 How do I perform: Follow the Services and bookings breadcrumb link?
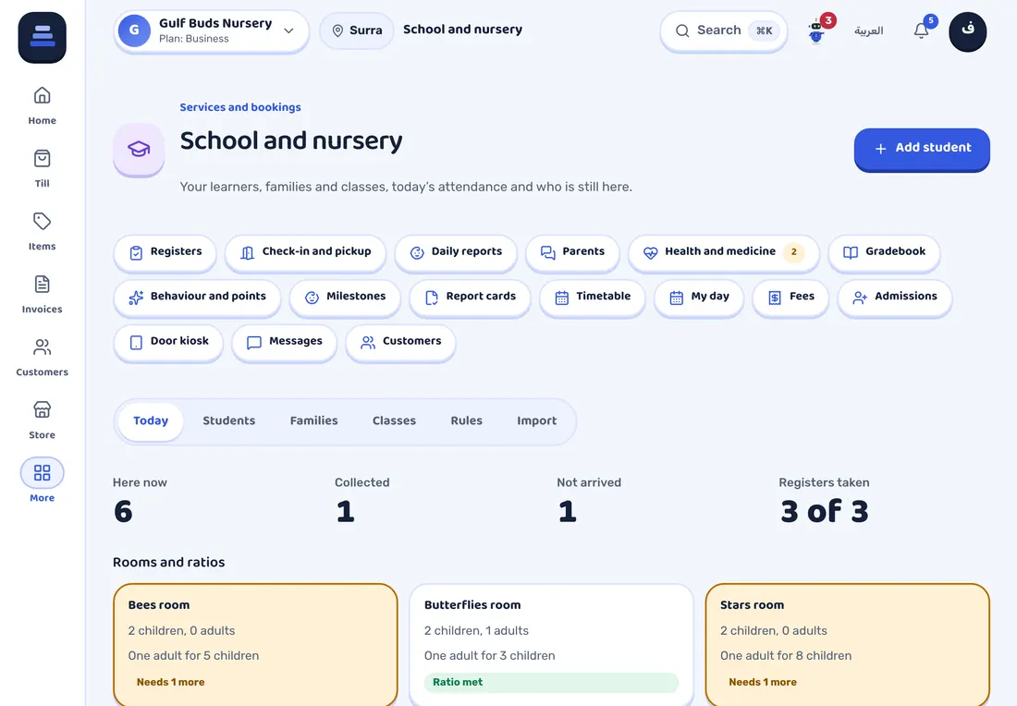[x=240, y=107]
